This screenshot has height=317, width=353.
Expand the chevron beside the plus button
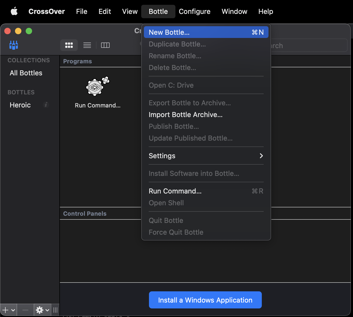pyautogui.click(x=13, y=310)
